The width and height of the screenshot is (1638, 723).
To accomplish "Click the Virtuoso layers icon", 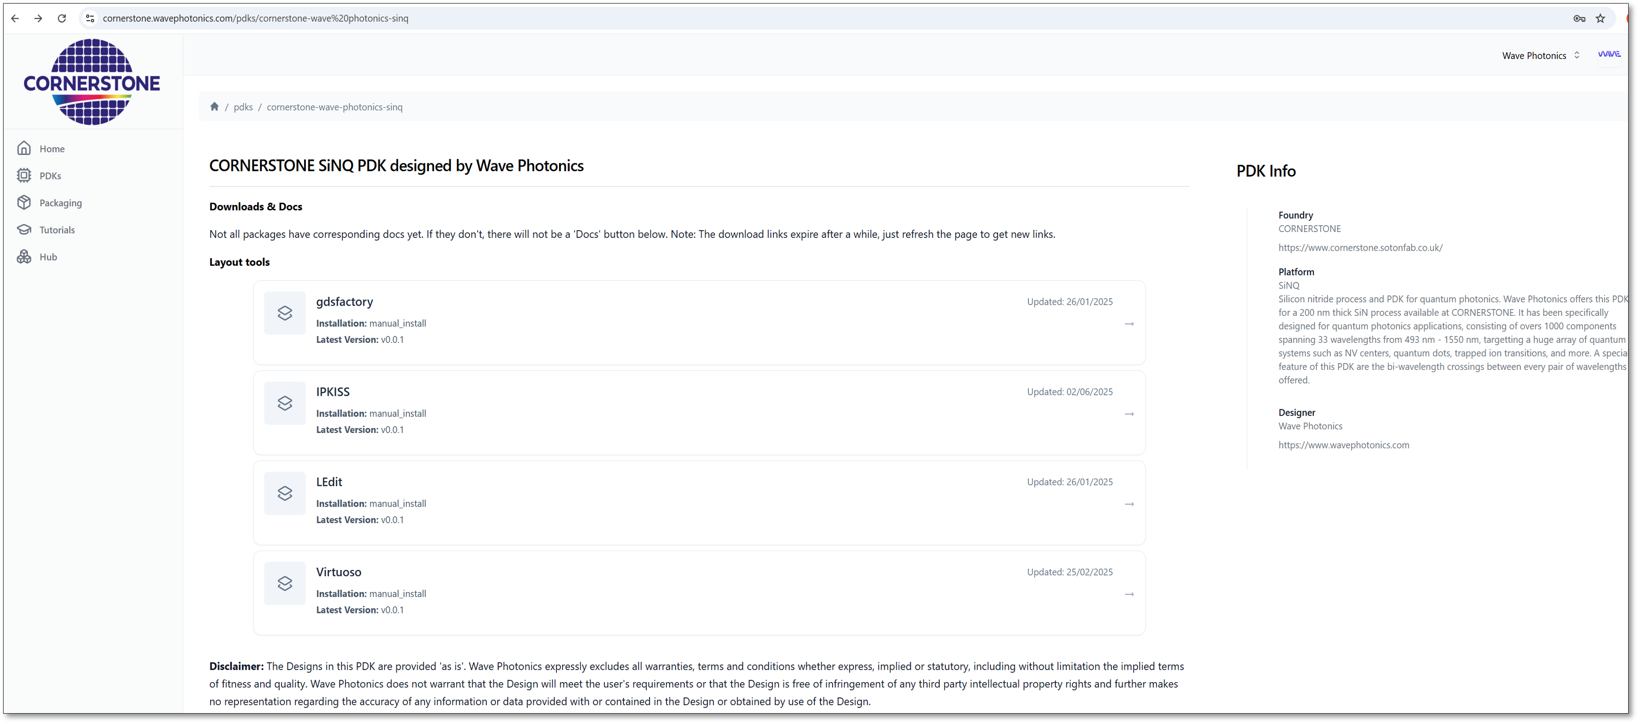I will [x=285, y=583].
